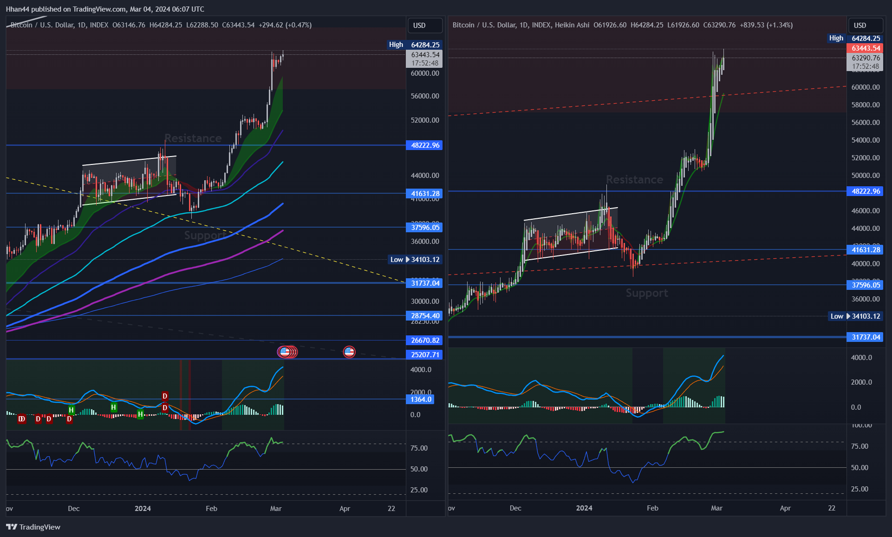Select the 37596.05 level label on right chart
Screen dimensions: 892x537
865,285
